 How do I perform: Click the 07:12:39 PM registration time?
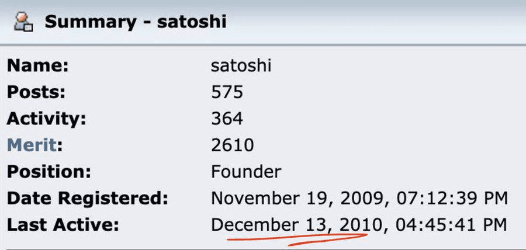coord(452,199)
